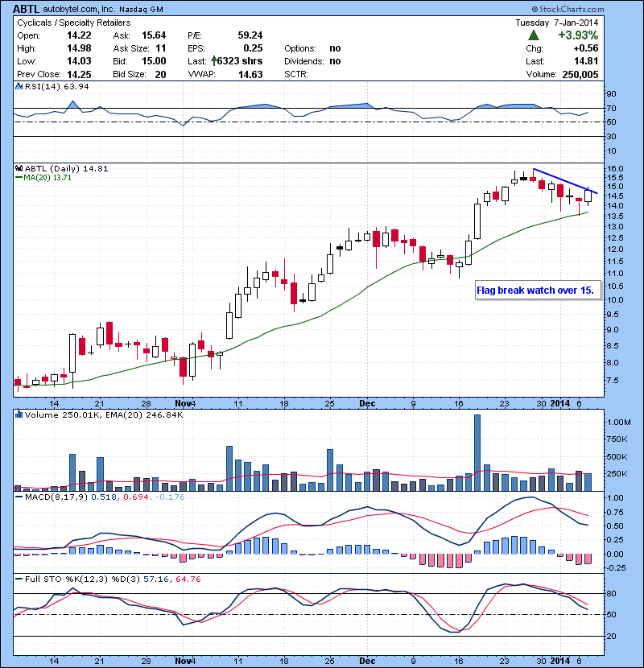This screenshot has width=644, height=668.
Task: Select the P/E value 59.24
Action: (250, 35)
